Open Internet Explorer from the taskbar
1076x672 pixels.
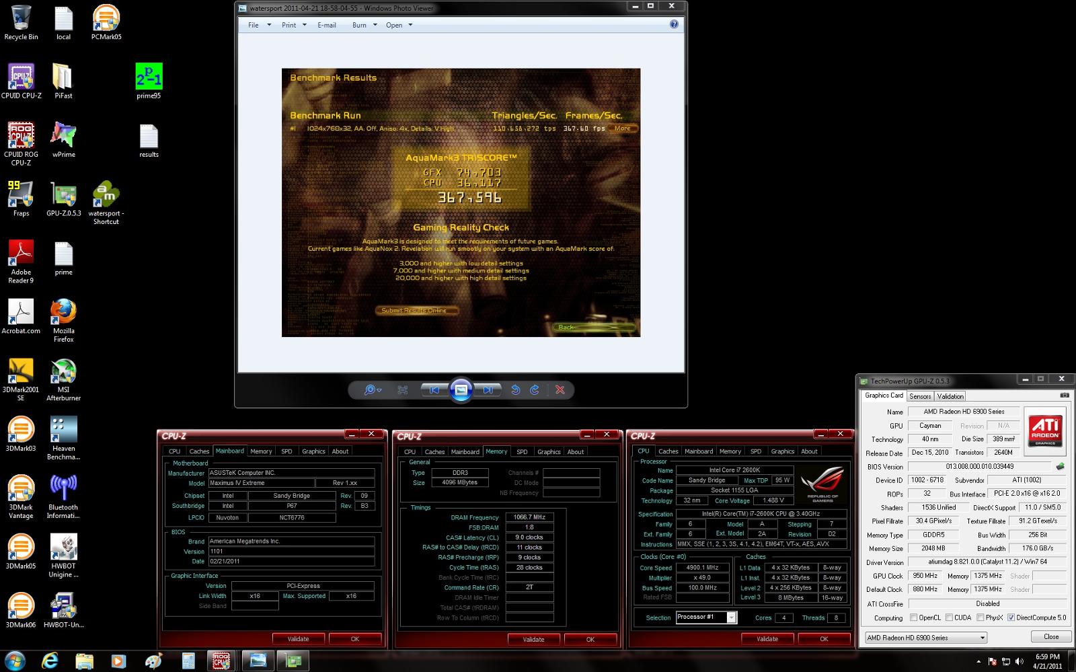50,661
